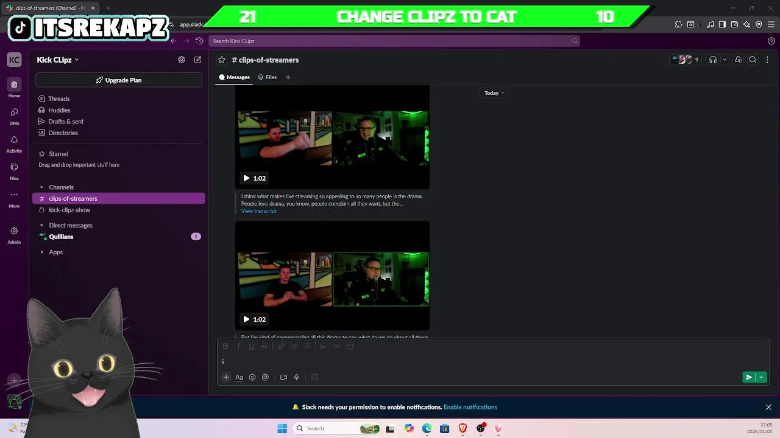Send the message with the green arrow

coord(749,377)
